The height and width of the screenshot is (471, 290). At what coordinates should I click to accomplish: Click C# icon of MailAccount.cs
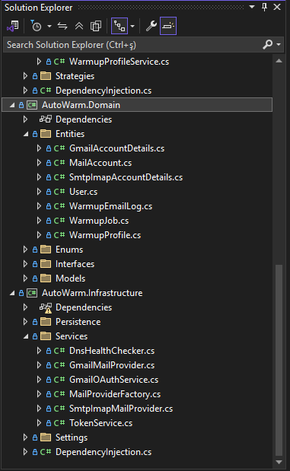(59, 163)
